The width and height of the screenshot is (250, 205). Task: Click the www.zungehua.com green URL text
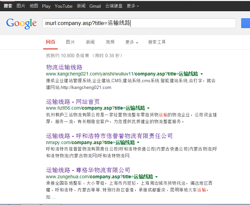99,177
